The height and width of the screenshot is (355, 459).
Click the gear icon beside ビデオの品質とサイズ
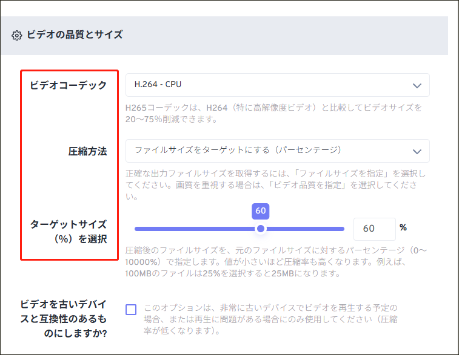[17, 35]
